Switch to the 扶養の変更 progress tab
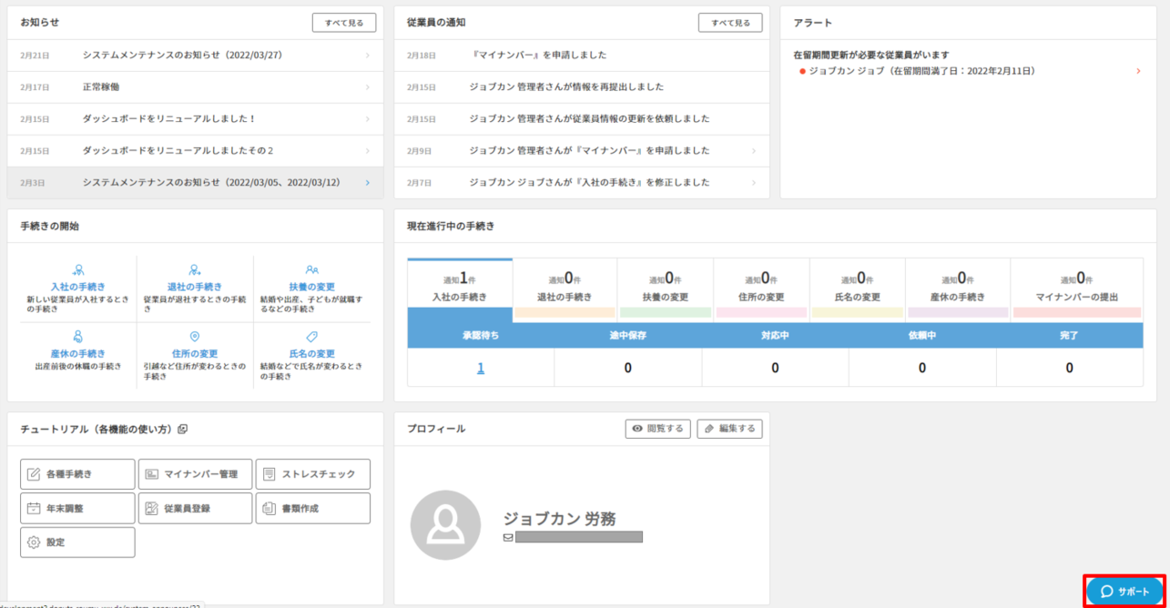The width and height of the screenshot is (1170, 608). pyautogui.click(x=666, y=289)
